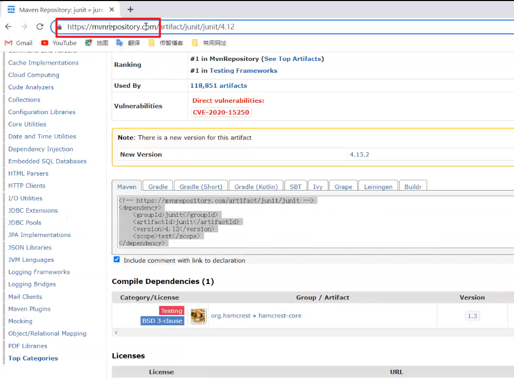The image size is (514, 379).
Task: Open the 翻译 translate bookmark
Action: pos(128,43)
